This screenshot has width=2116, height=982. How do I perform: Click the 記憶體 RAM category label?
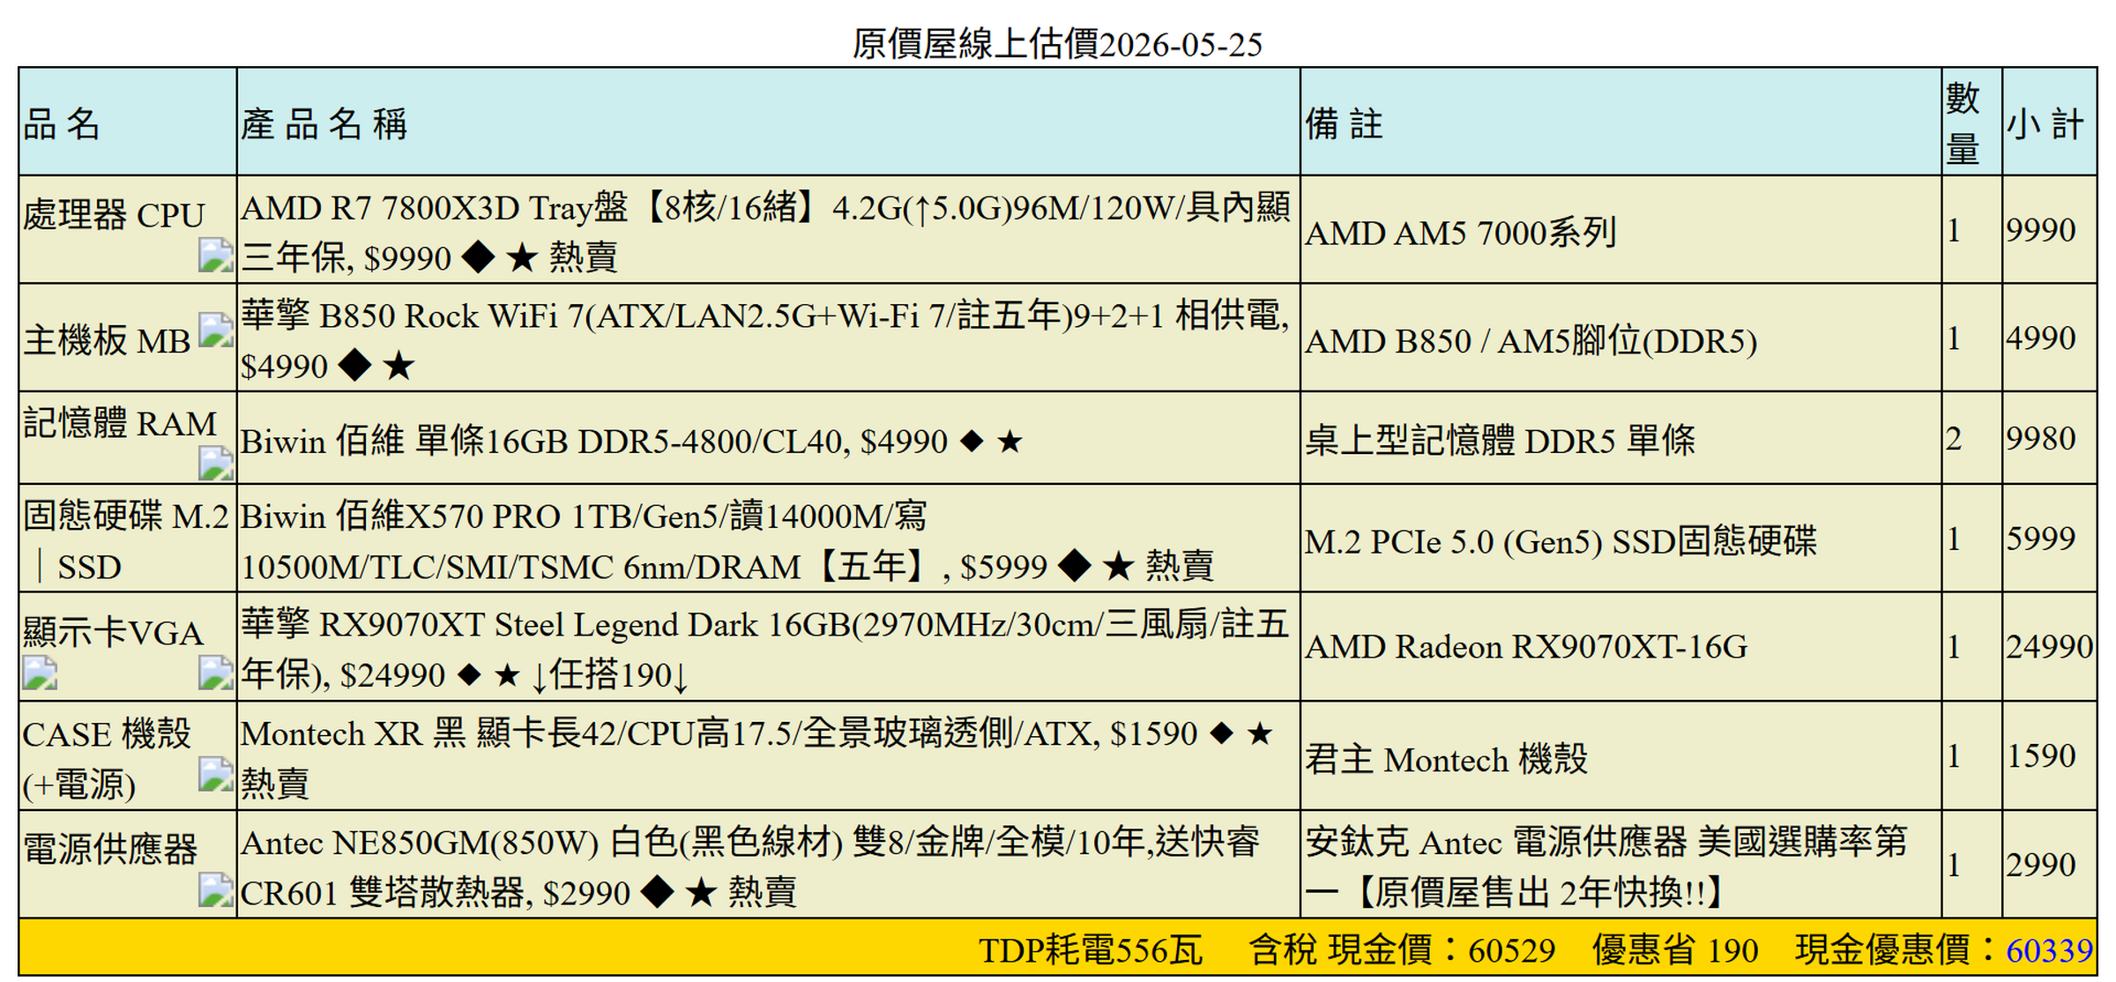pyautogui.click(x=120, y=423)
